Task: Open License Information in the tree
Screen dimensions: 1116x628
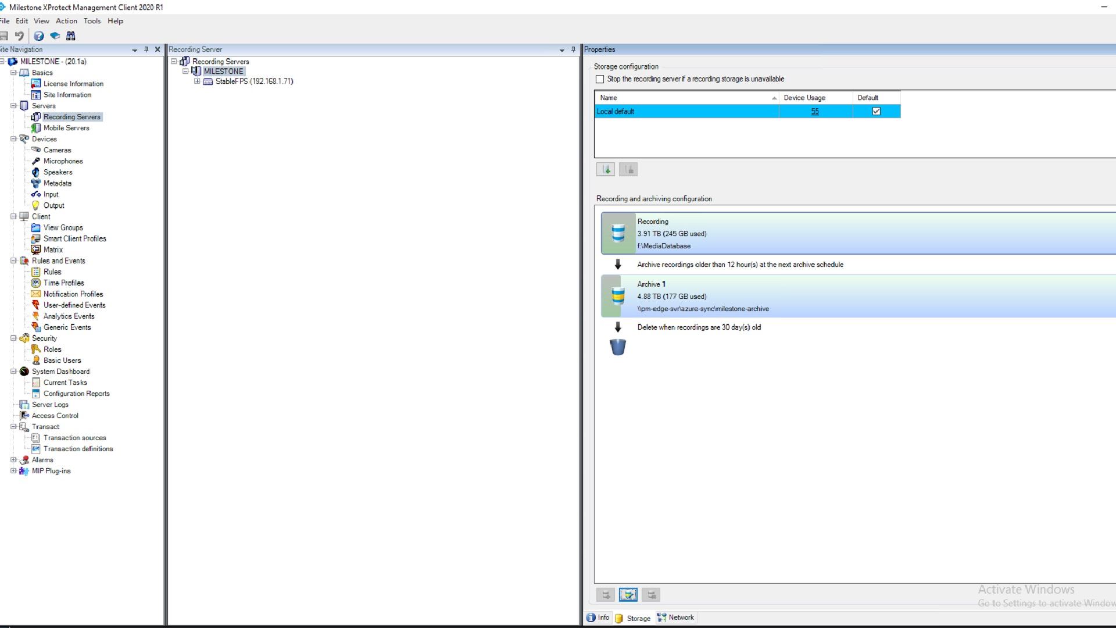Action: point(73,84)
